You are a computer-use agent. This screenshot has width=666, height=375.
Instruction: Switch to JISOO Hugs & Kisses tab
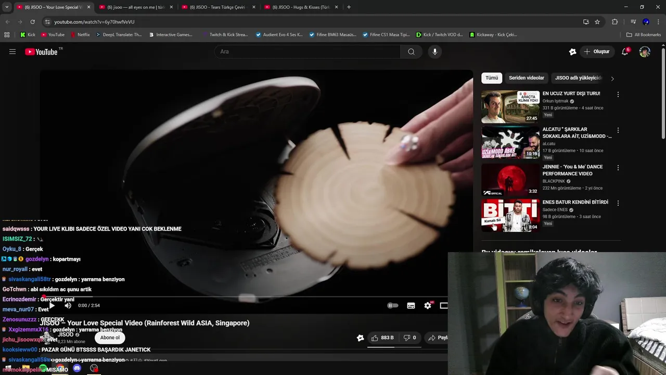tap(301, 7)
